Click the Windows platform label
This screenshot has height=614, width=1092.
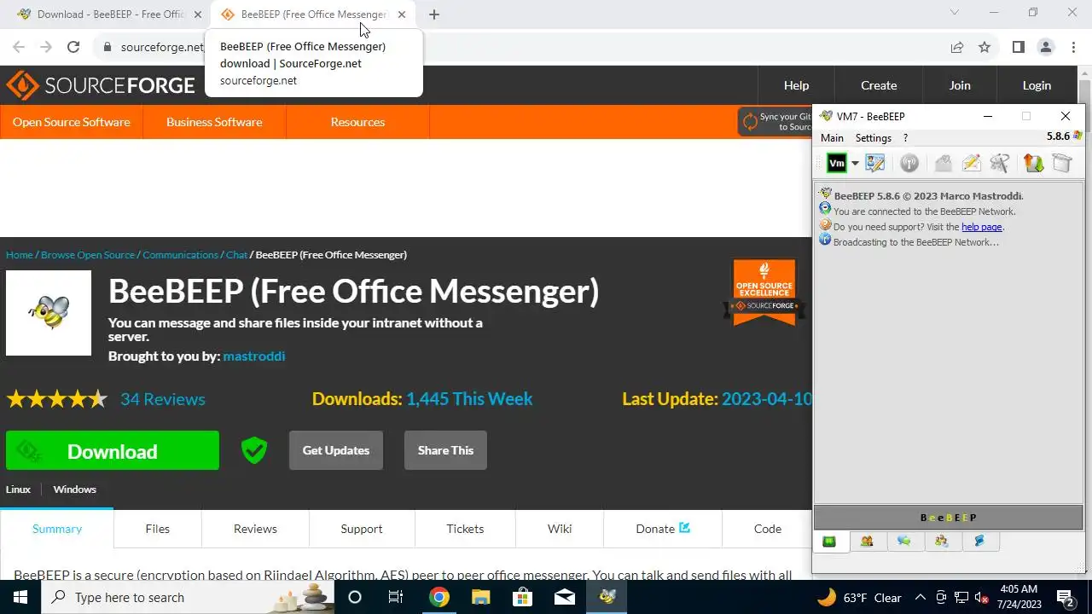(74, 489)
